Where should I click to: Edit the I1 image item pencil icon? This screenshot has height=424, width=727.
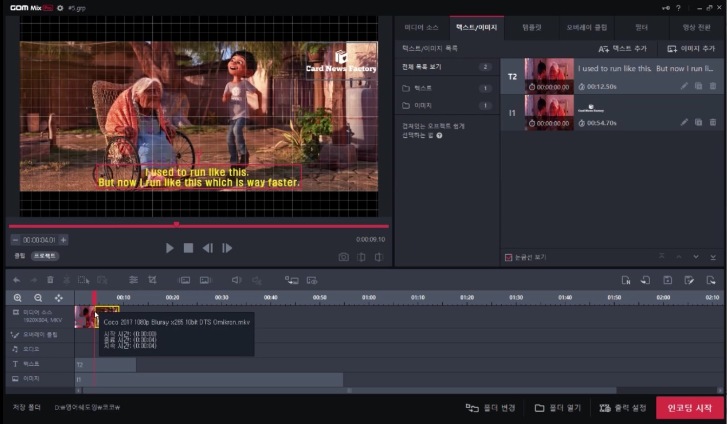[684, 122]
